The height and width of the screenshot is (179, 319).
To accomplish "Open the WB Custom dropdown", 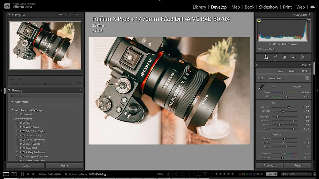I will click(298, 86).
